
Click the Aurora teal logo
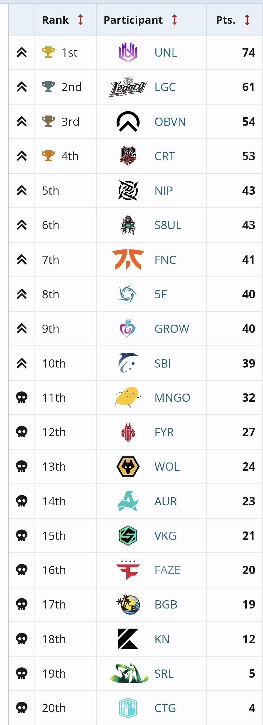coord(128,501)
